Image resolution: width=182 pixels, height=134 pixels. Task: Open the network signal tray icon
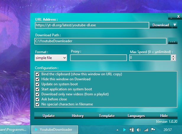pos(146,130)
